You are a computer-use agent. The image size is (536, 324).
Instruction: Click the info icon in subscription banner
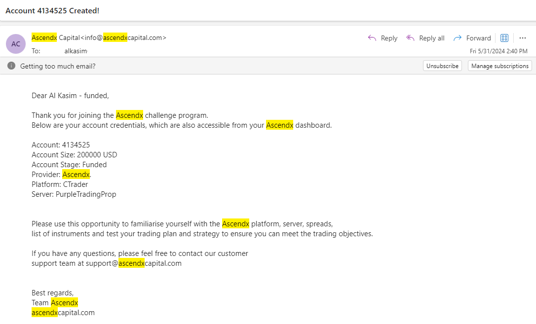[11, 66]
